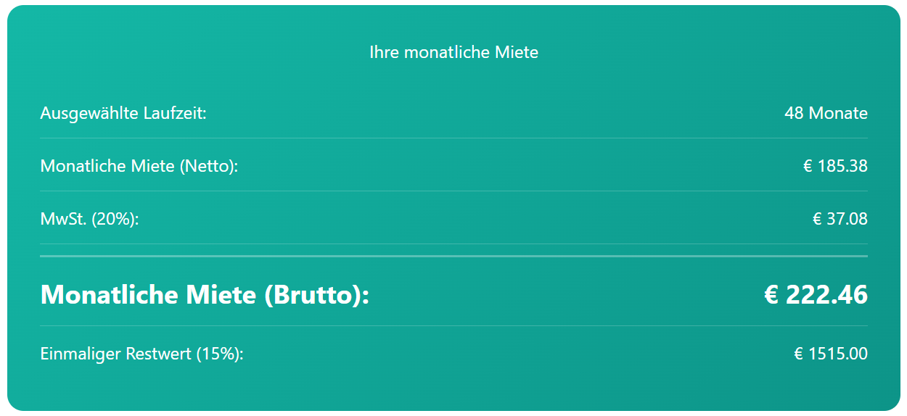This screenshot has width=907, height=416.
Task: Select the residual value € 1515.00
Action: [x=831, y=354]
